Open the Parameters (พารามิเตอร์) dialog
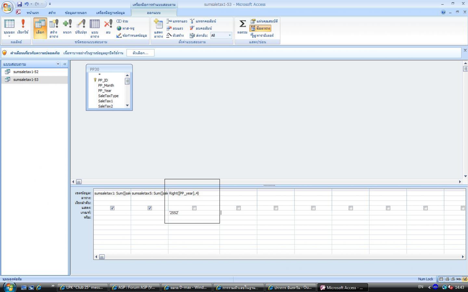Screen dimensions: 468x292 [262, 35]
